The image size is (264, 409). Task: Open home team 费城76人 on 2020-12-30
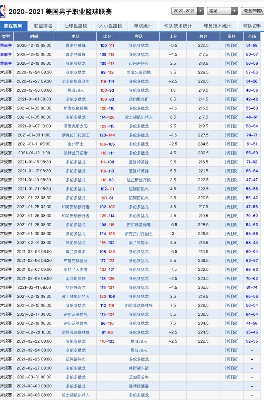coord(76,90)
